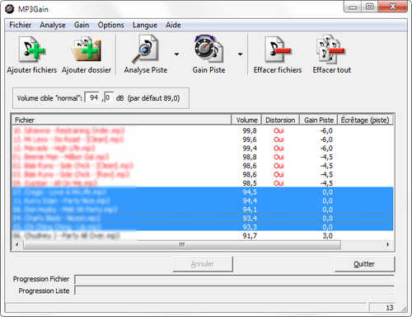Select the row with volume 98,8
Image resolution: width=412 pixels, height=317 pixels.
point(203,157)
